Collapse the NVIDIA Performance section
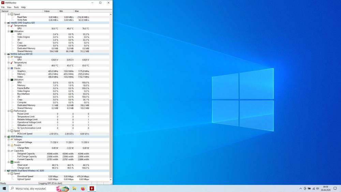Image resolution: width=341 pixels, height=192 pixels. (9, 111)
